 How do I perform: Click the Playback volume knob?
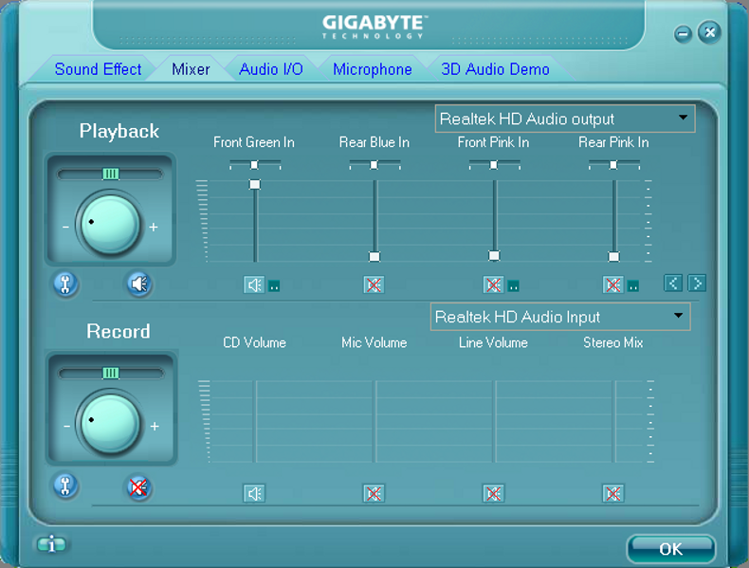(109, 225)
